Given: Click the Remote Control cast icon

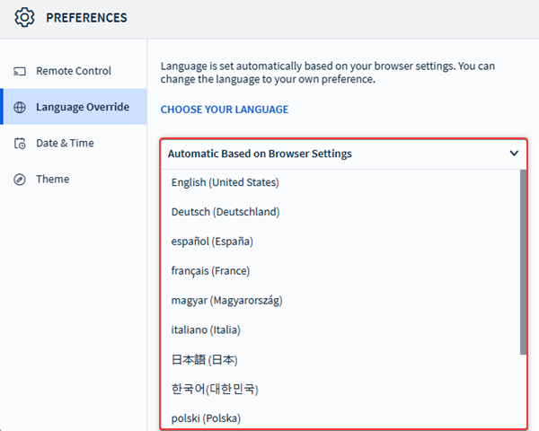Looking at the screenshot, I should point(20,71).
